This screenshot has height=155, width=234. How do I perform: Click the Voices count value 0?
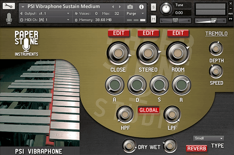[96, 14]
